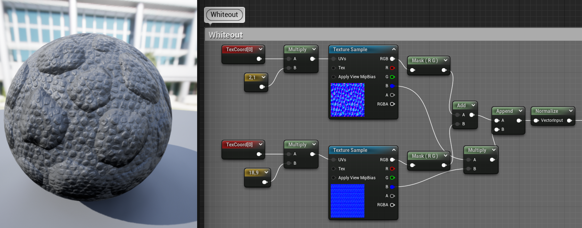The image size is (582, 228).
Task: Click the output pin of the Multiply node below Append
Action: click(492, 160)
